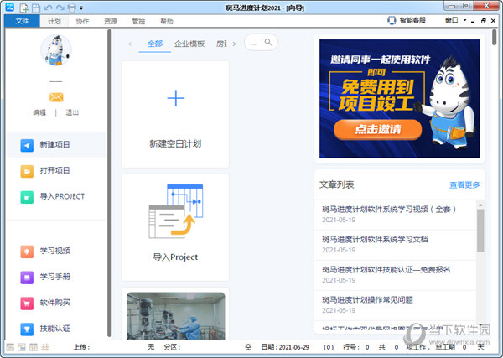Click the 导入PROJECT sidebar icon
Viewport: 503px width, 358px height.
pos(28,196)
